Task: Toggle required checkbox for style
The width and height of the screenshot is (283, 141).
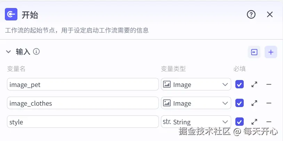Action: 240,122
